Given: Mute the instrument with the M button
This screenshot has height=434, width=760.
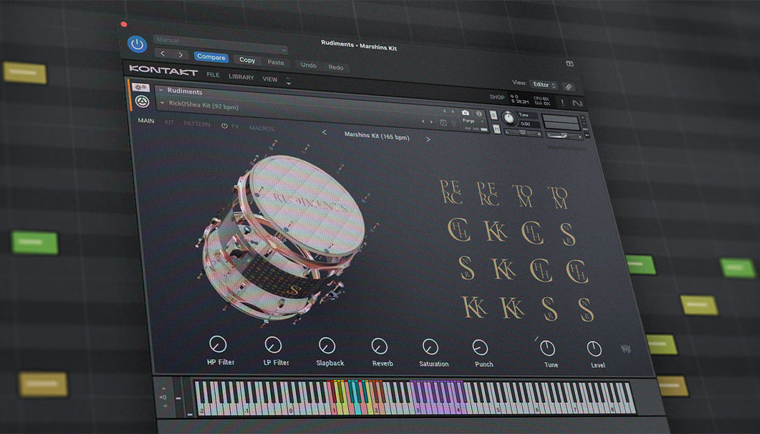Looking at the screenshot, I should [496, 129].
